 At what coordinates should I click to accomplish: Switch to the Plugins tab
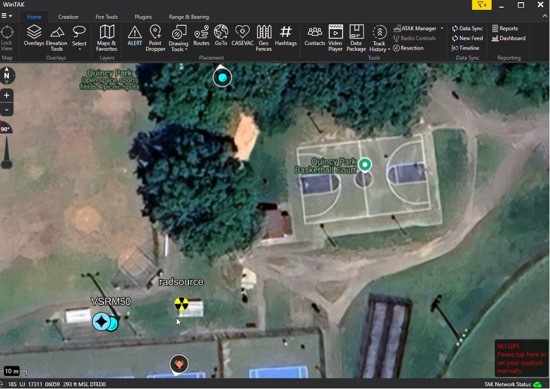click(x=143, y=17)
